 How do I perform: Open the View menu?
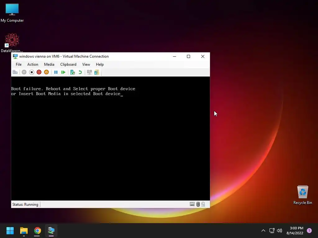click(86, 64)
